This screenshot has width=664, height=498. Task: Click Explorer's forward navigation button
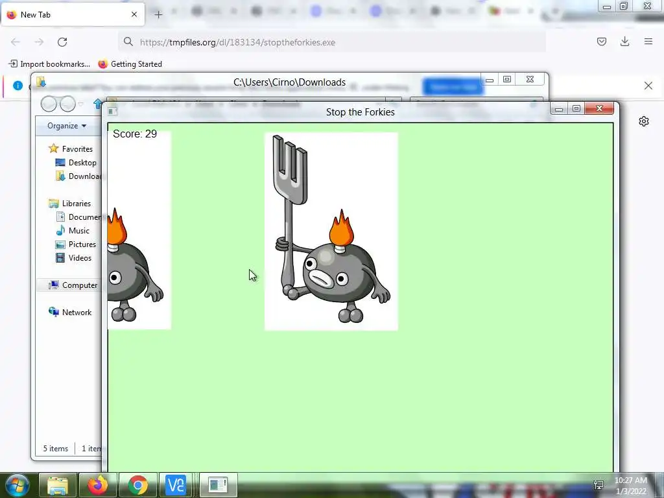tap(67, 104)
